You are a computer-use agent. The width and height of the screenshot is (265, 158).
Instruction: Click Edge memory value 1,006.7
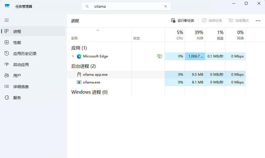[195, 56]
